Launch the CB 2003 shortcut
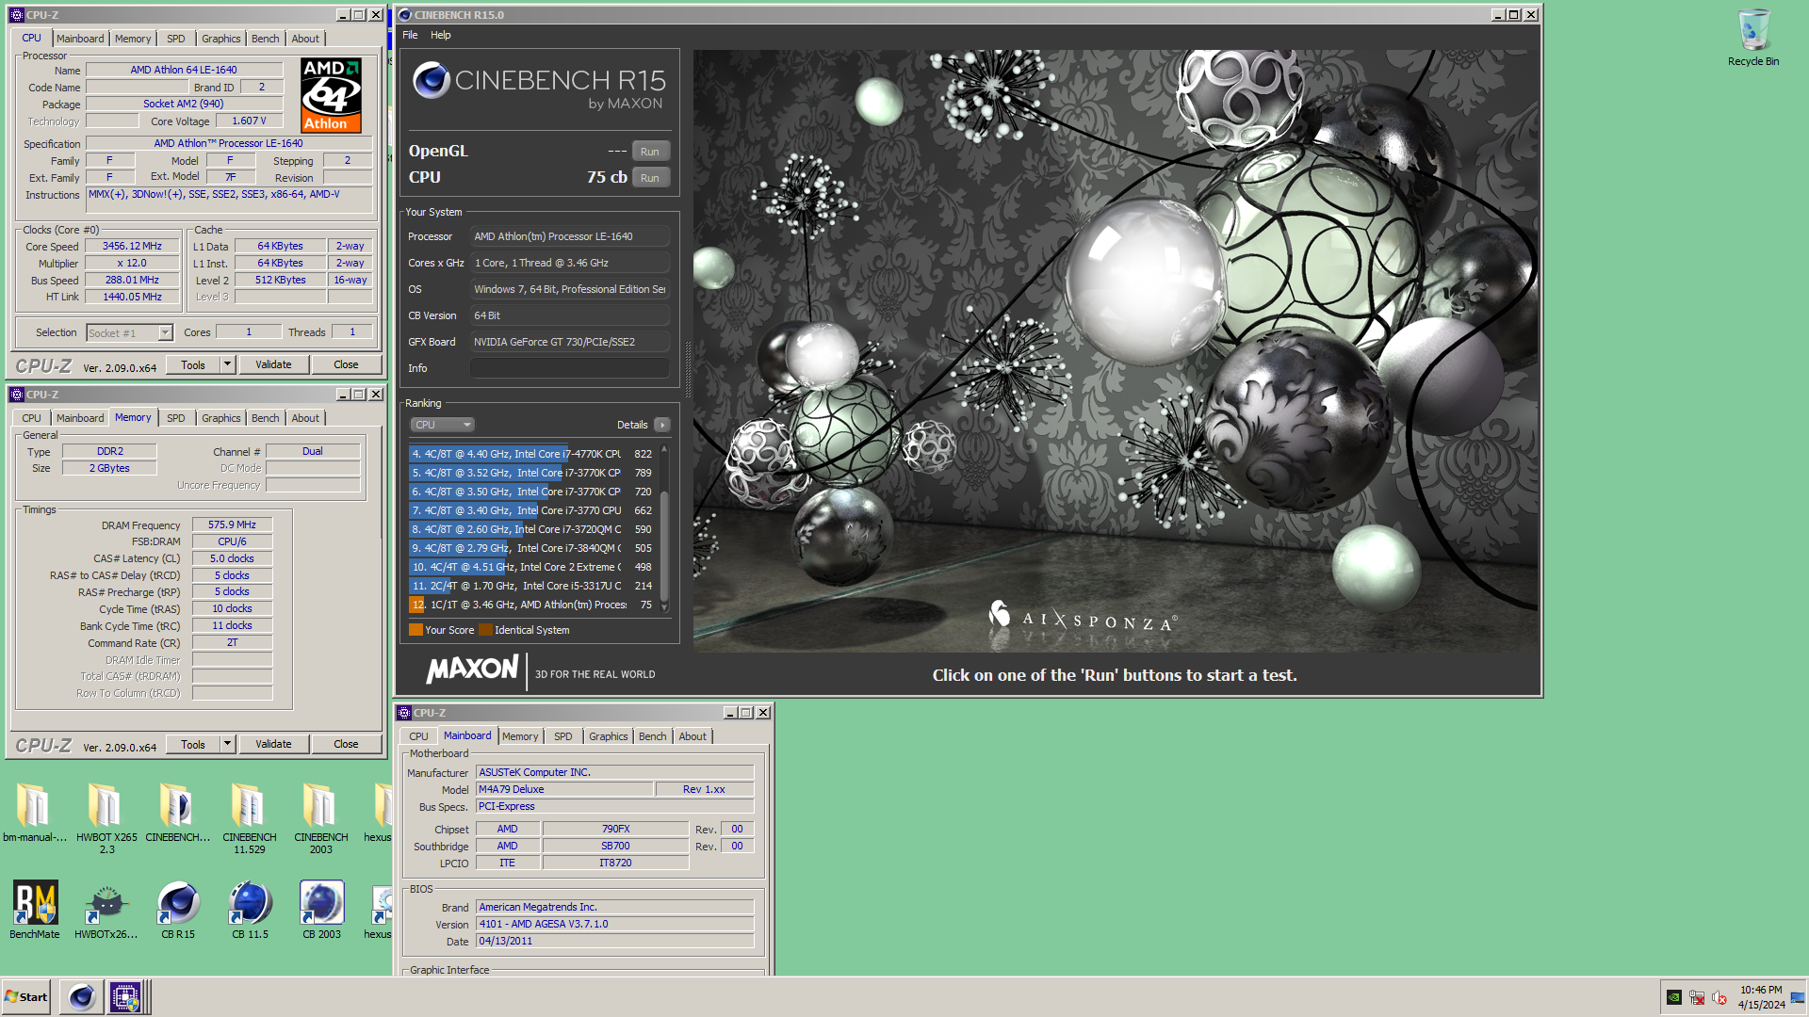This screenshot has width=1809, height=1017. point(321,910)
